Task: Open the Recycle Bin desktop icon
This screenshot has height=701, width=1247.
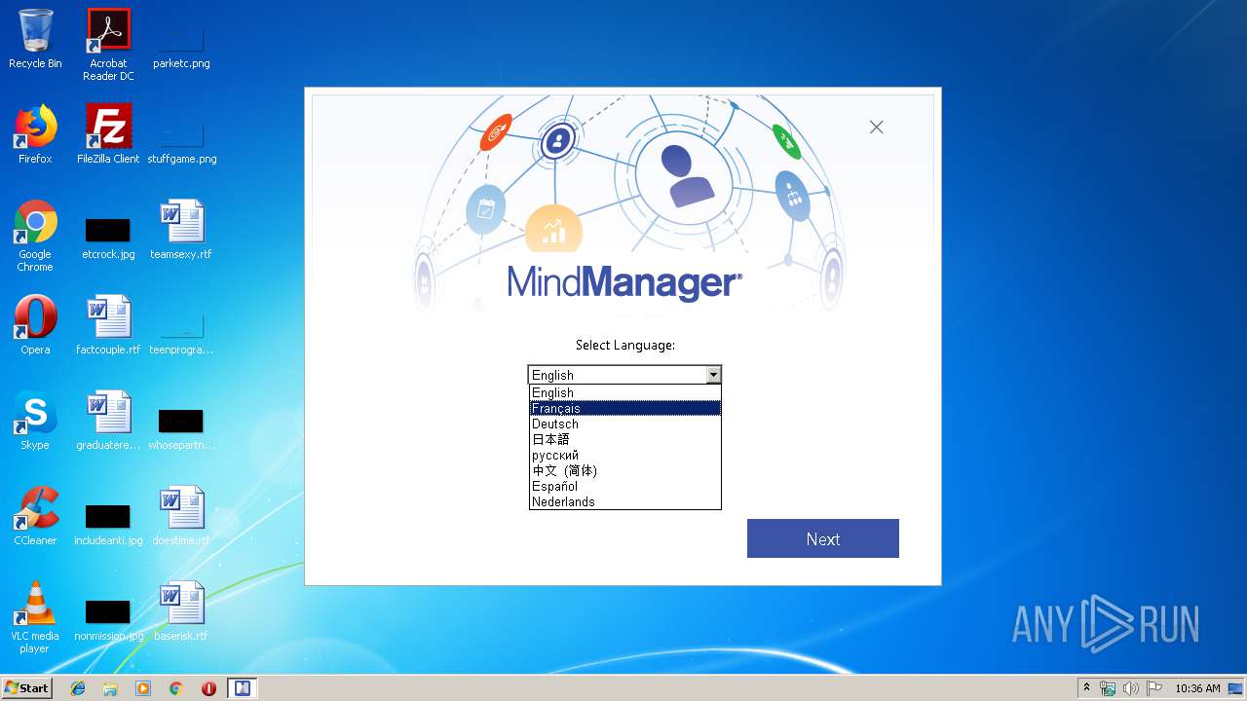Action: (35, 39)
